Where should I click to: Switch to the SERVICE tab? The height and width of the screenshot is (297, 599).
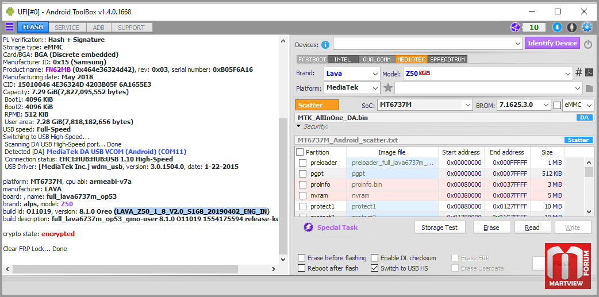pos(67,28)
